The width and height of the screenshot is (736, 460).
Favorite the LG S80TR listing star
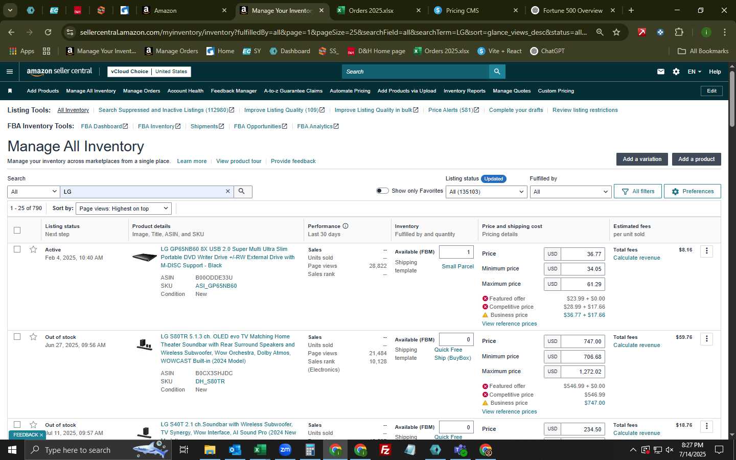point(33,337)
